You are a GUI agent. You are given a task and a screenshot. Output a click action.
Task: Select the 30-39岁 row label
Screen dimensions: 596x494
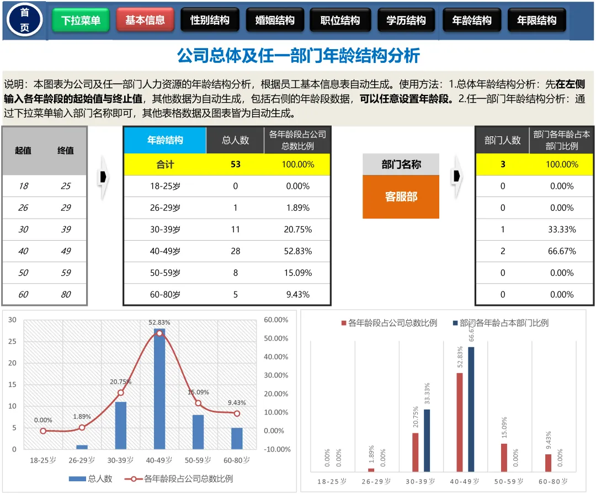point(165,229)
